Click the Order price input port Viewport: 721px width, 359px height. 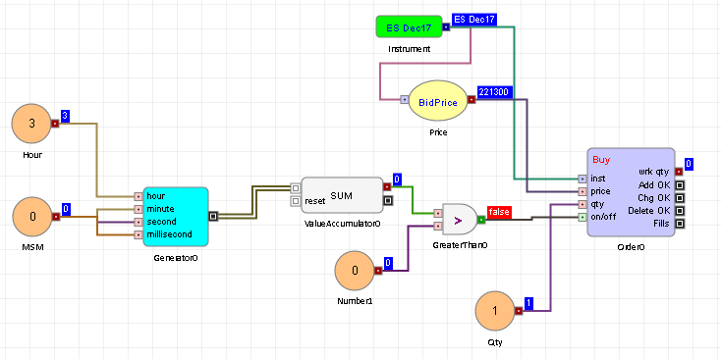pyautogui.click(x=582, y=191)
